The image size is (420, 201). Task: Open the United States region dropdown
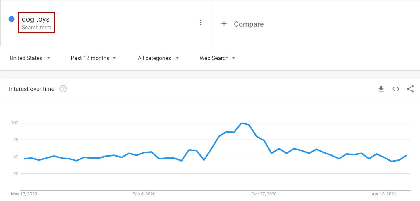click(x=30, y=58)
